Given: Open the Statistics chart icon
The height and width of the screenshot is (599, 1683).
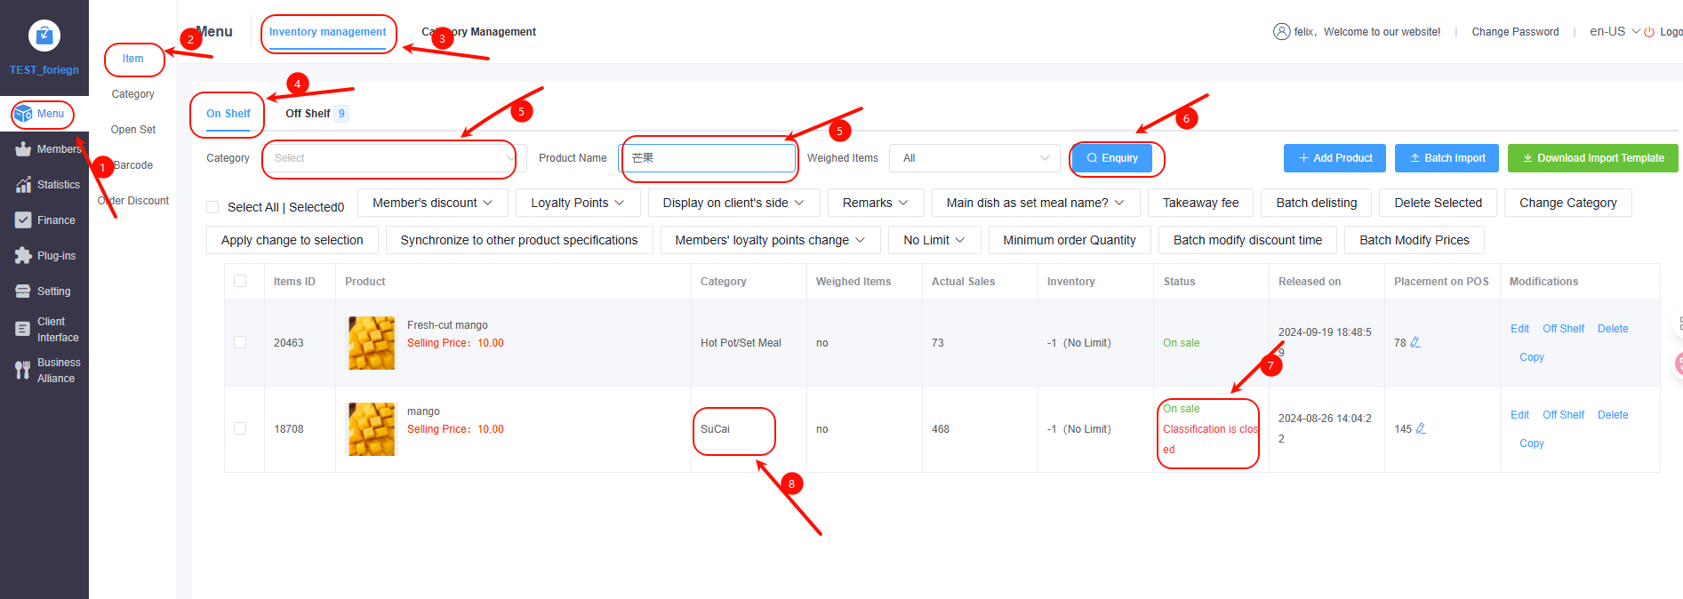Looking at the screenshot, I should [x=23, y=185].
